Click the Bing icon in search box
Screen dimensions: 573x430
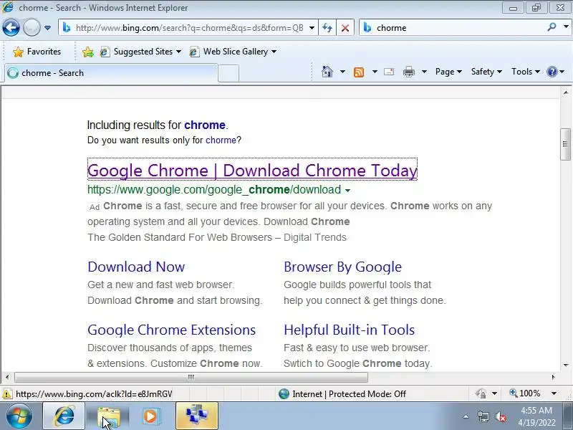tap(367, 28)
